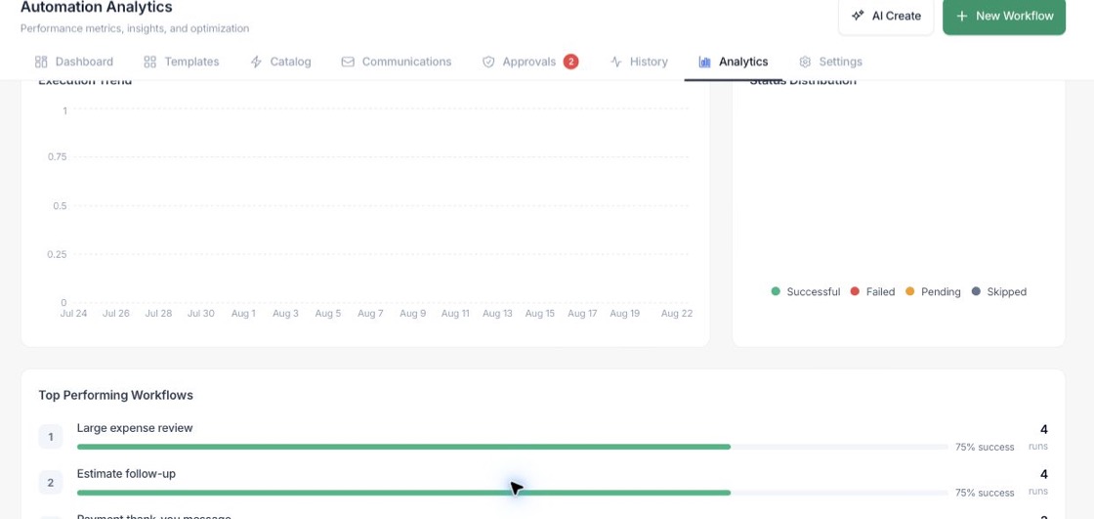The image size is (1094, 519).
Task: Click rank badge 1 in Top Performing Workflows
Action: (50, 437)
